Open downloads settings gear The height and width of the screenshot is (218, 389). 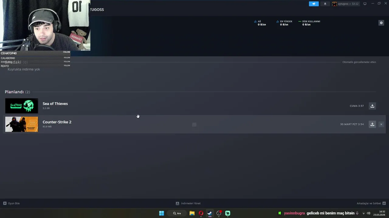click(381, 23)
